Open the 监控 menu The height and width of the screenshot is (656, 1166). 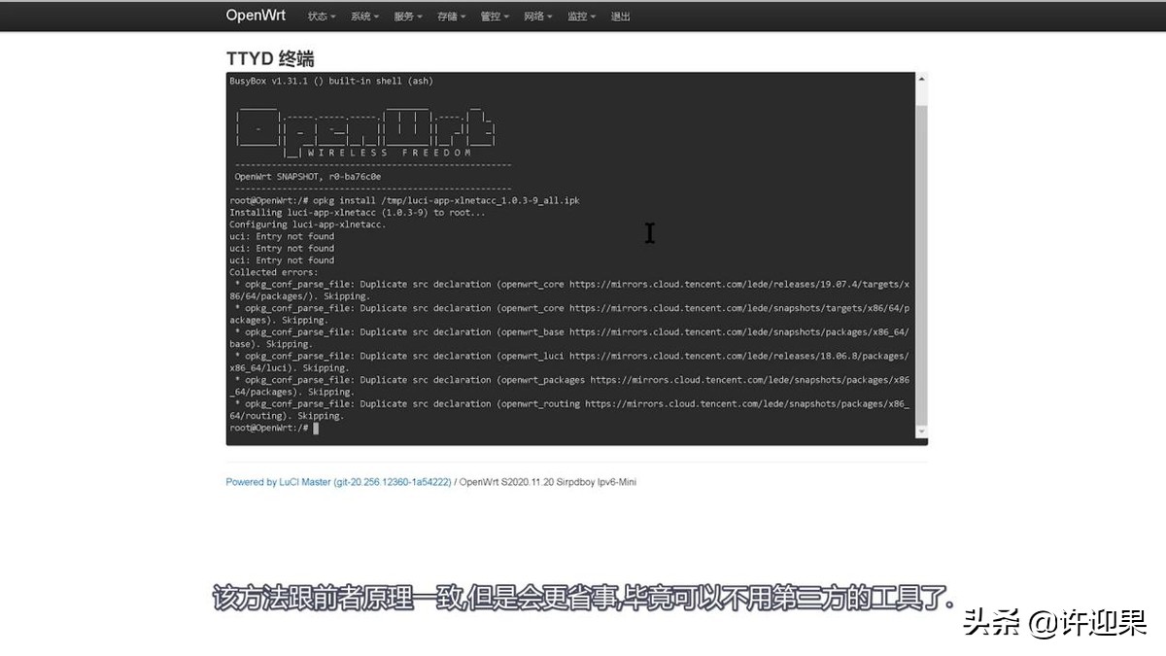tap(581, 17)
